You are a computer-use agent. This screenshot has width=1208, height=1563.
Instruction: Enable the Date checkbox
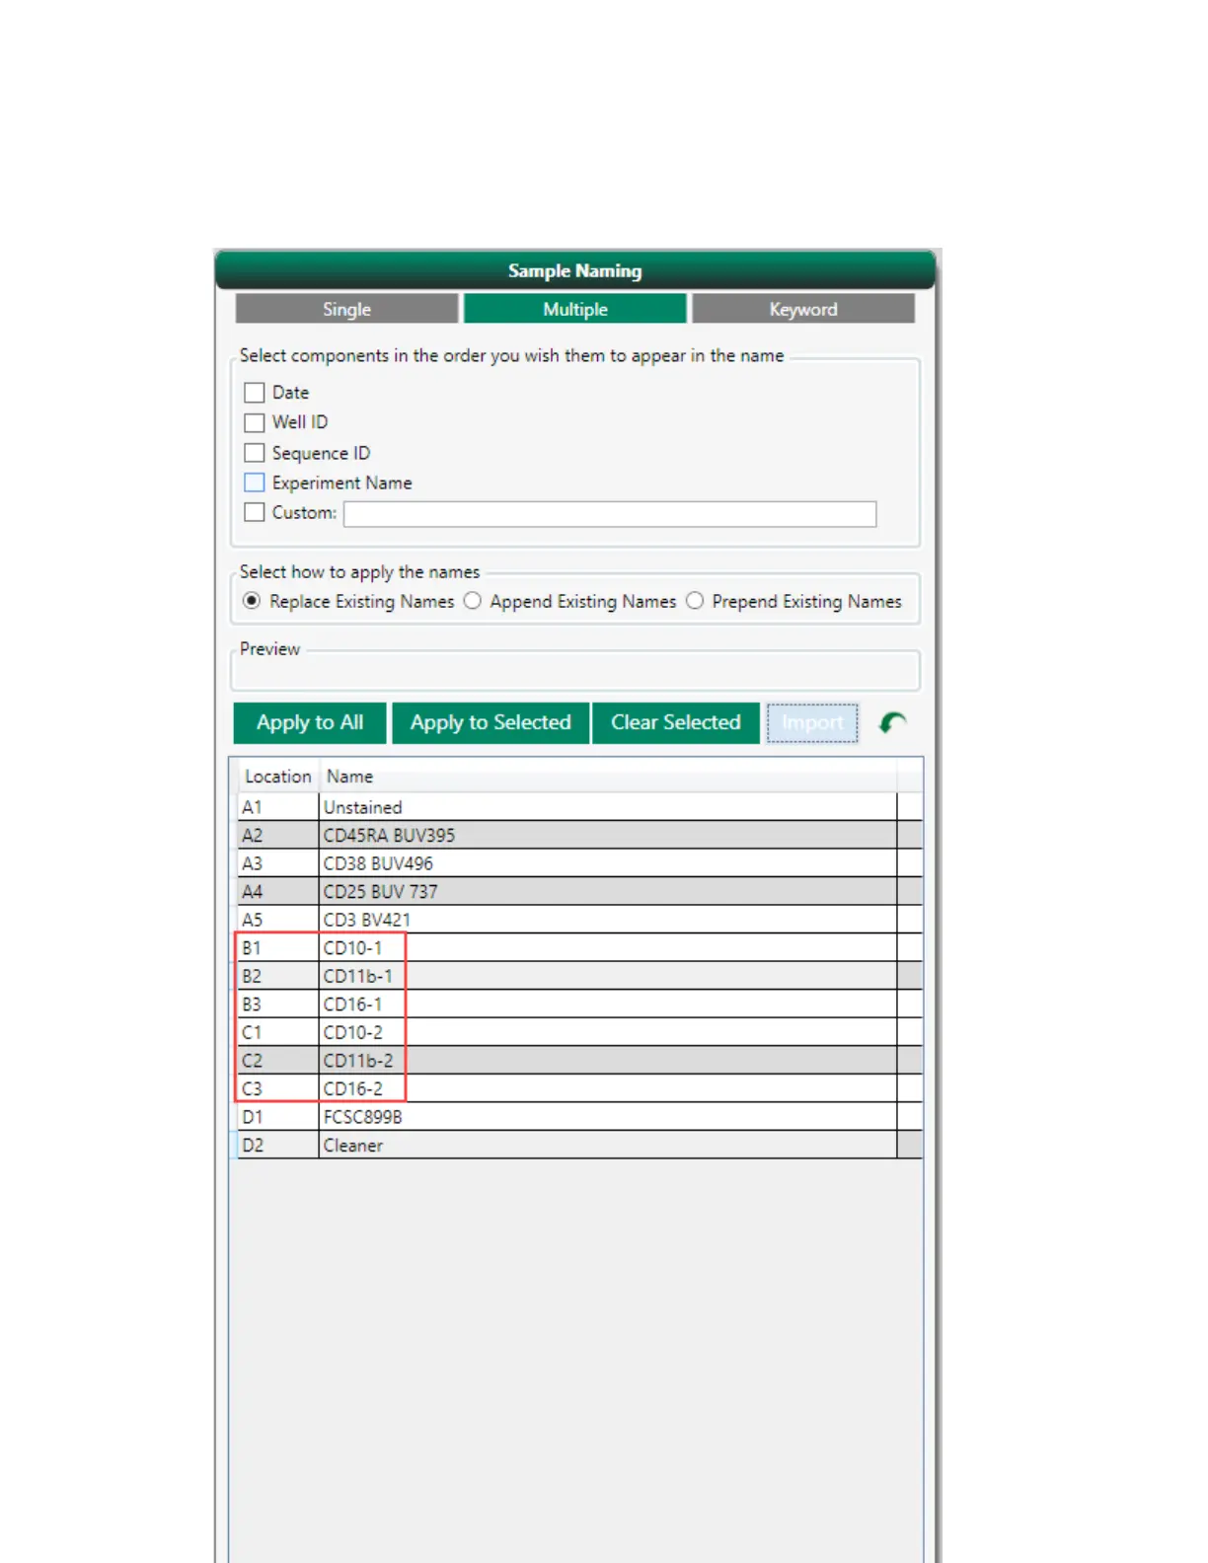pos(255,393)
